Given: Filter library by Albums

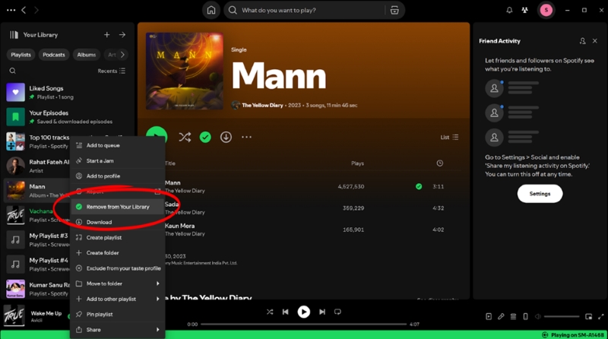Looking at the screenshot, I should (x=87, y=55).
